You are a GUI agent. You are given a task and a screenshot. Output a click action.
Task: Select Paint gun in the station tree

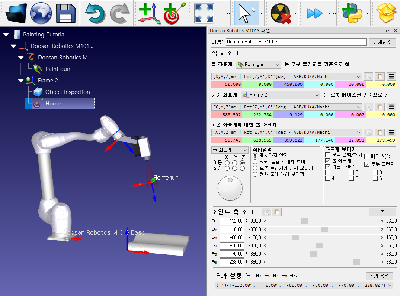(x=58, y=69)
